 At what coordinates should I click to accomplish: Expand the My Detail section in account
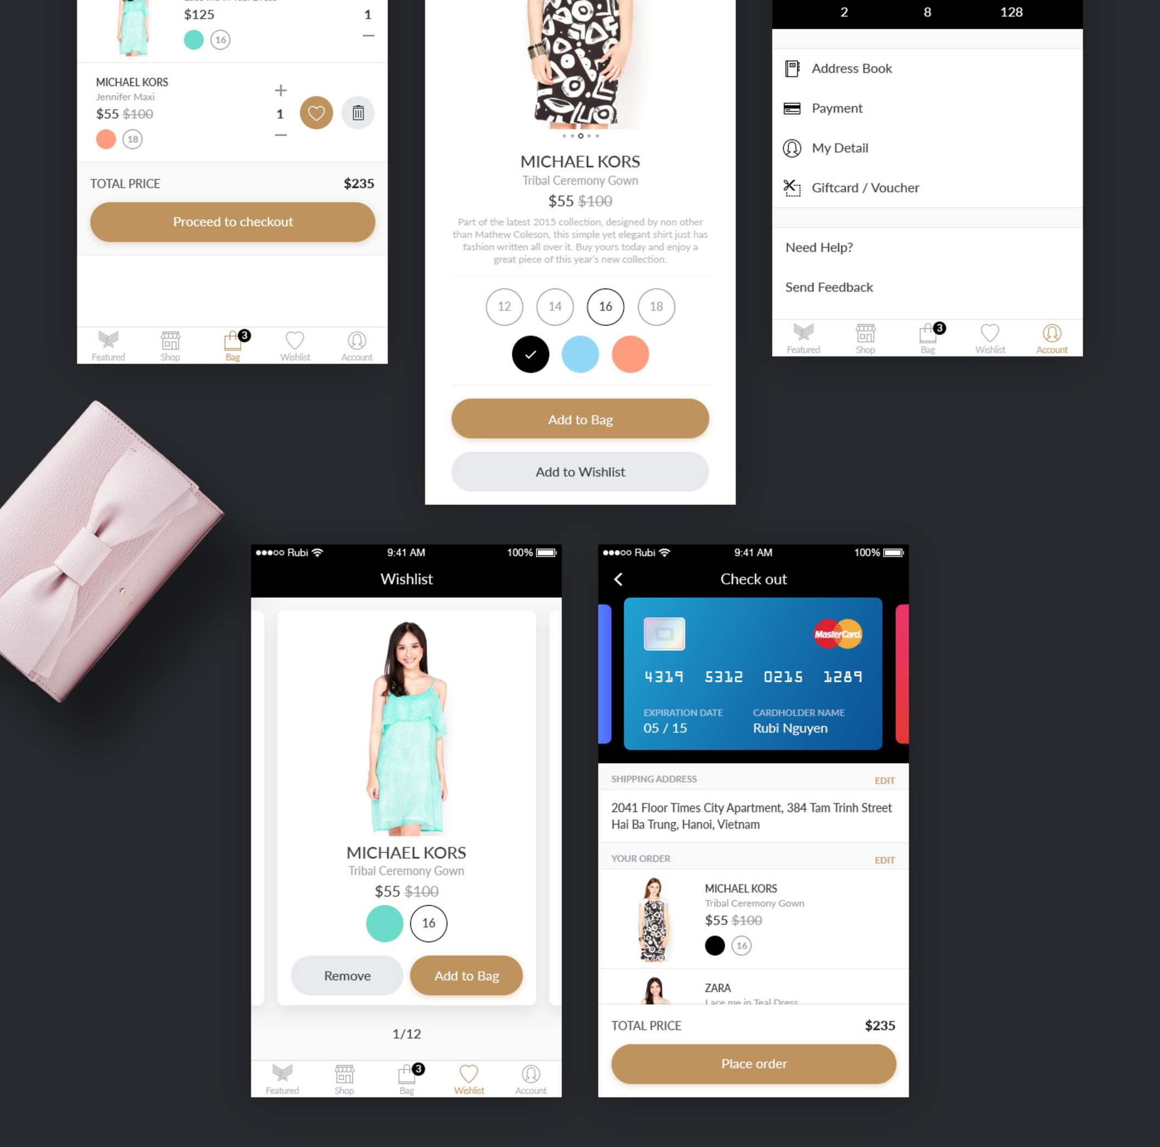click(840, 147)
